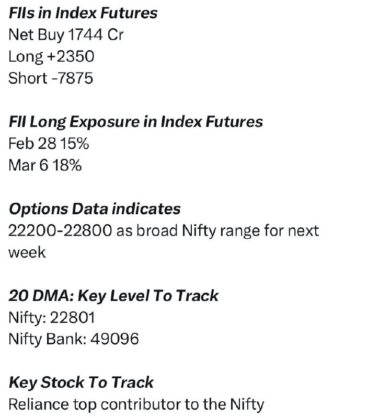Select the 22200-22800 range text
Screen dimensions: 368x418
[x=60, y=230]
